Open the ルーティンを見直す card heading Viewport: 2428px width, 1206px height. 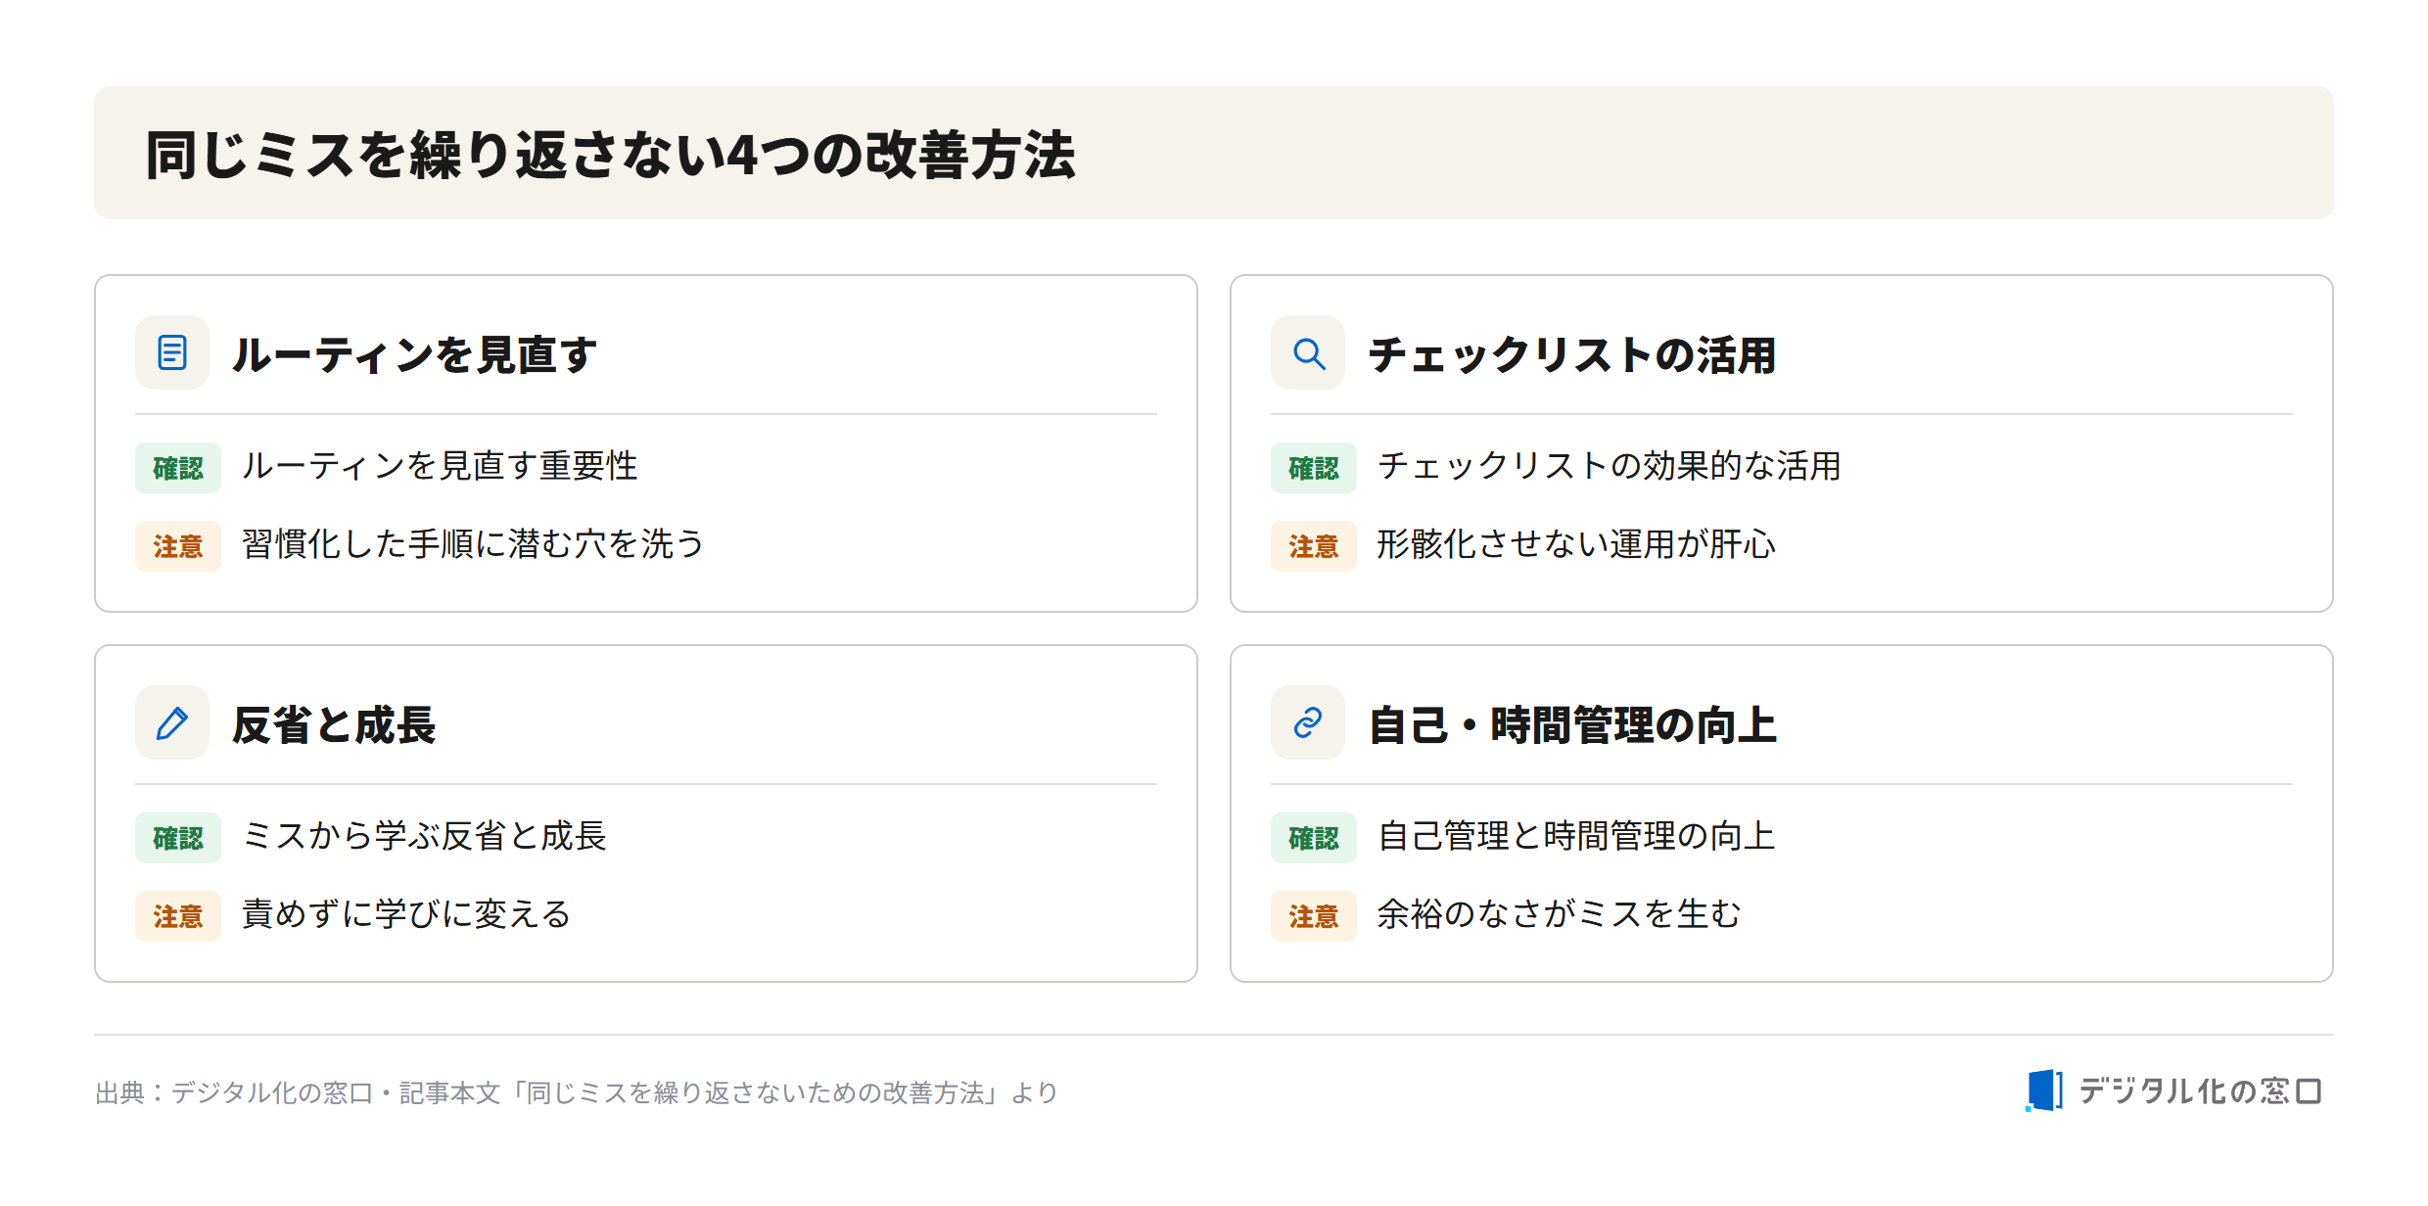[x=414, y=354]
